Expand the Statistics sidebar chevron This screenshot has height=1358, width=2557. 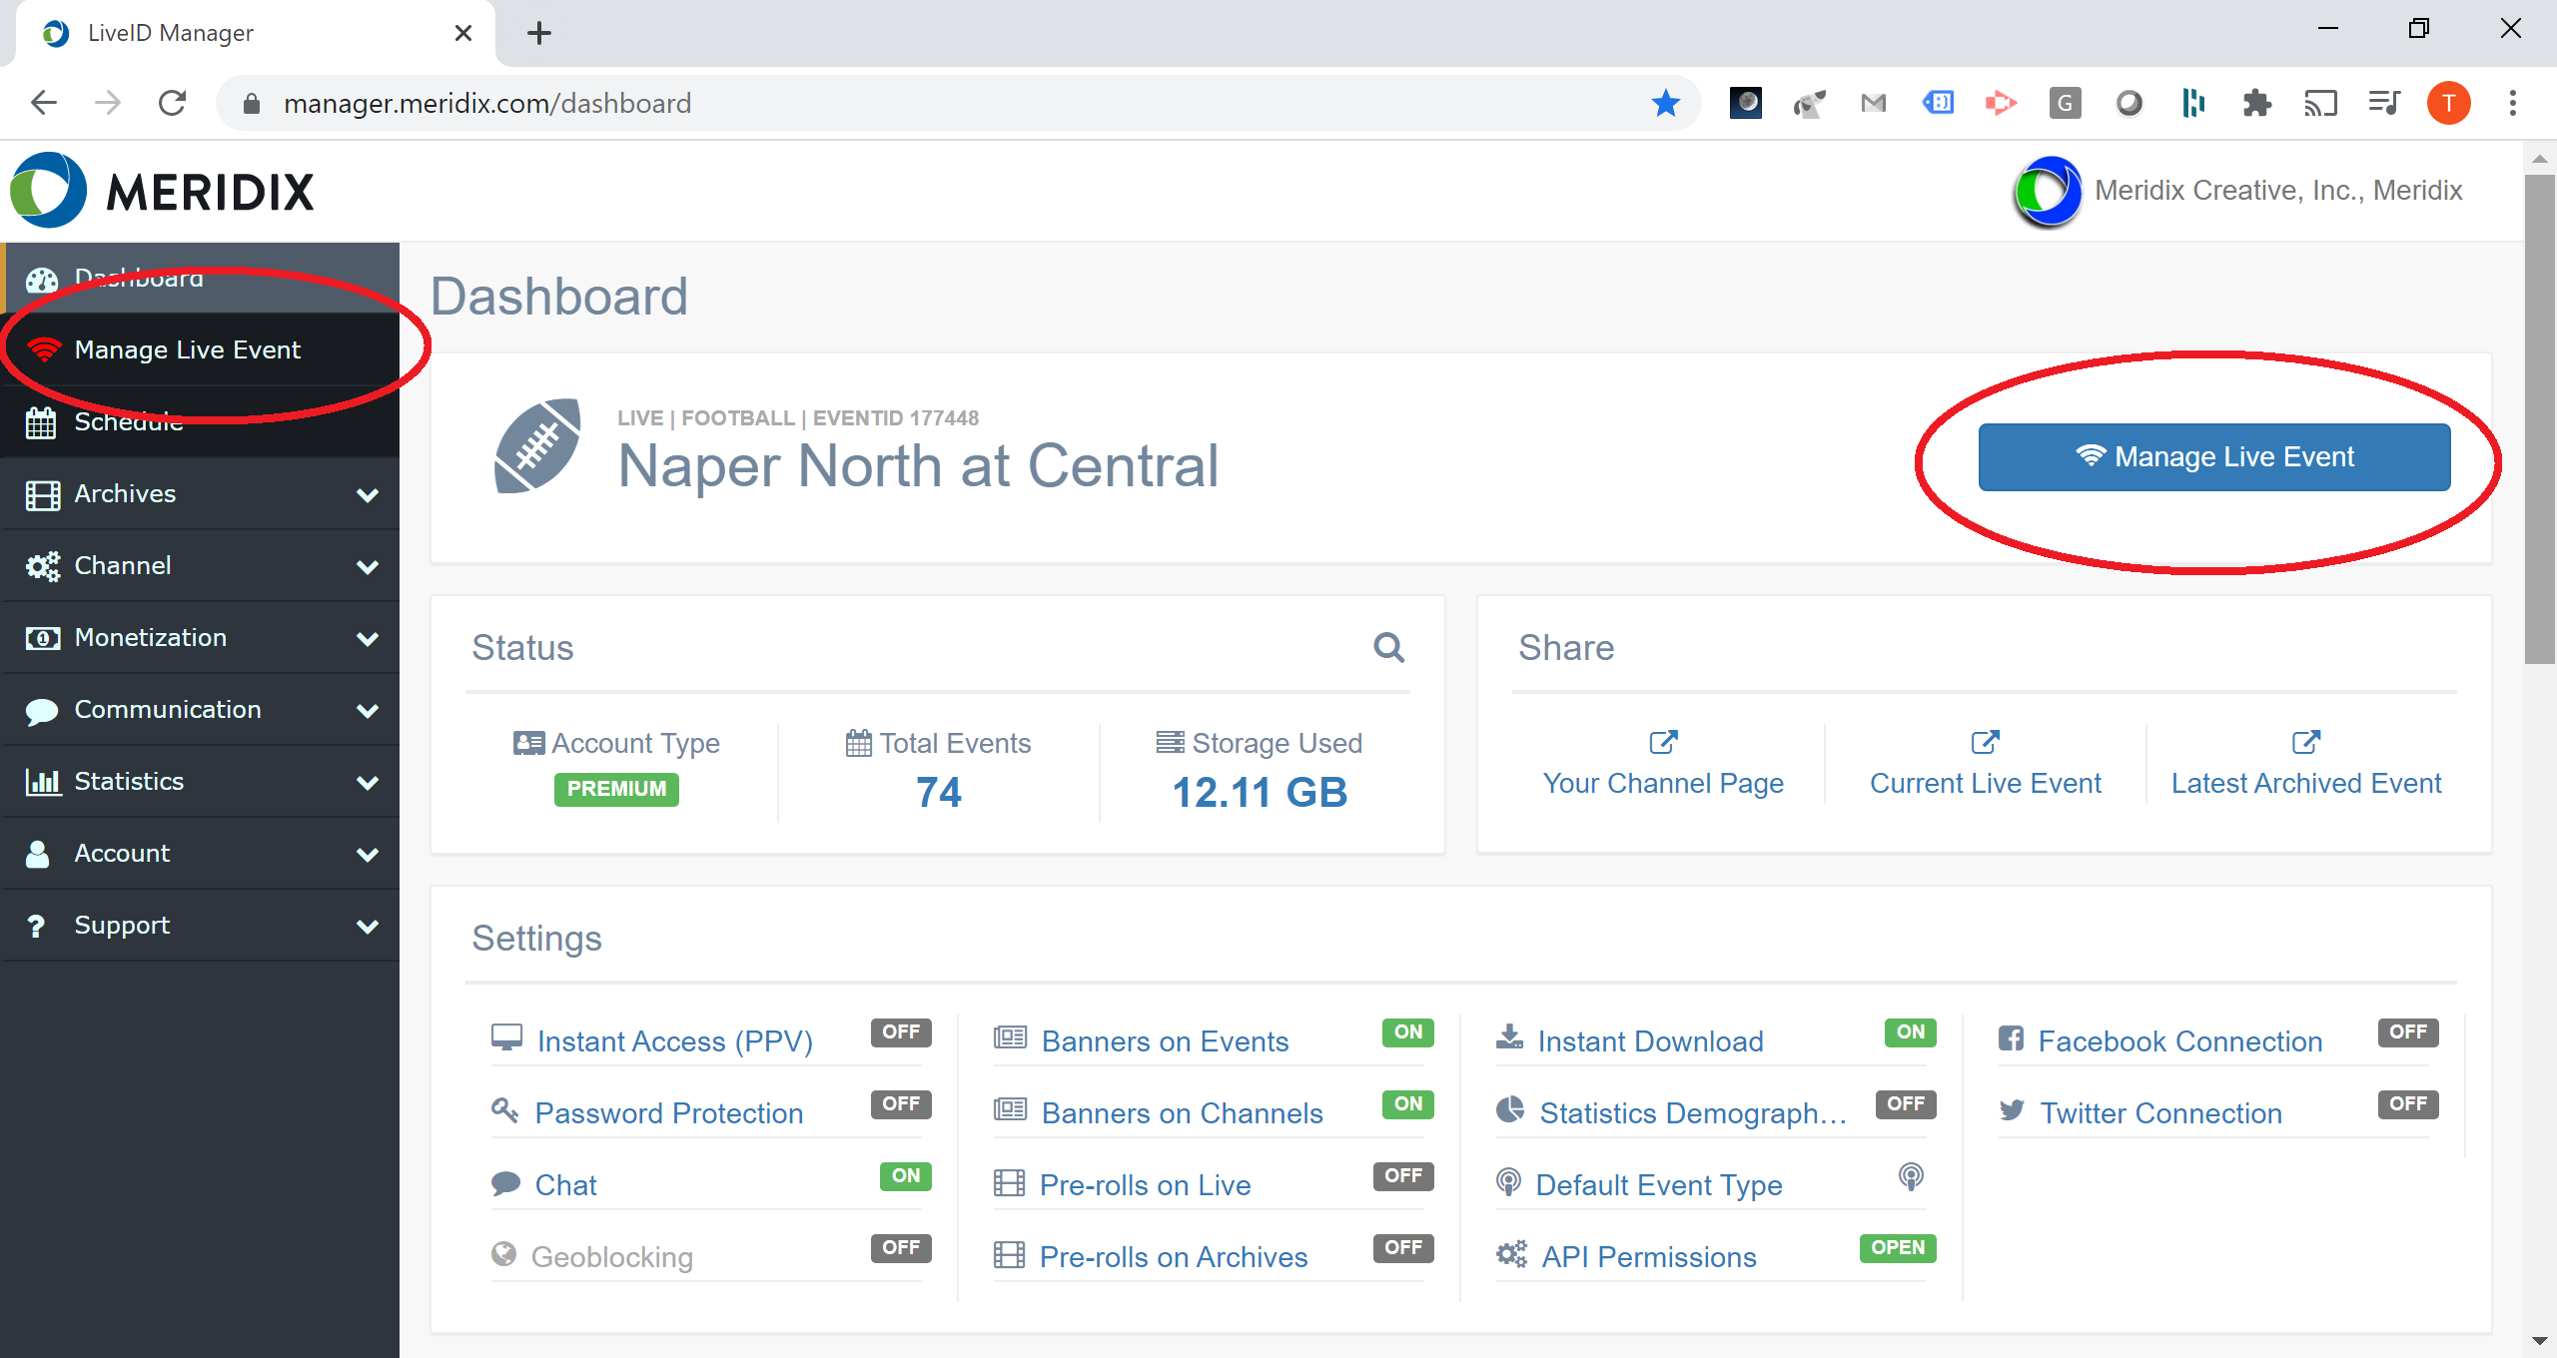click(368, 783)
